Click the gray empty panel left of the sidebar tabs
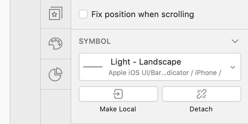248x124 pixels. point(25,62)
